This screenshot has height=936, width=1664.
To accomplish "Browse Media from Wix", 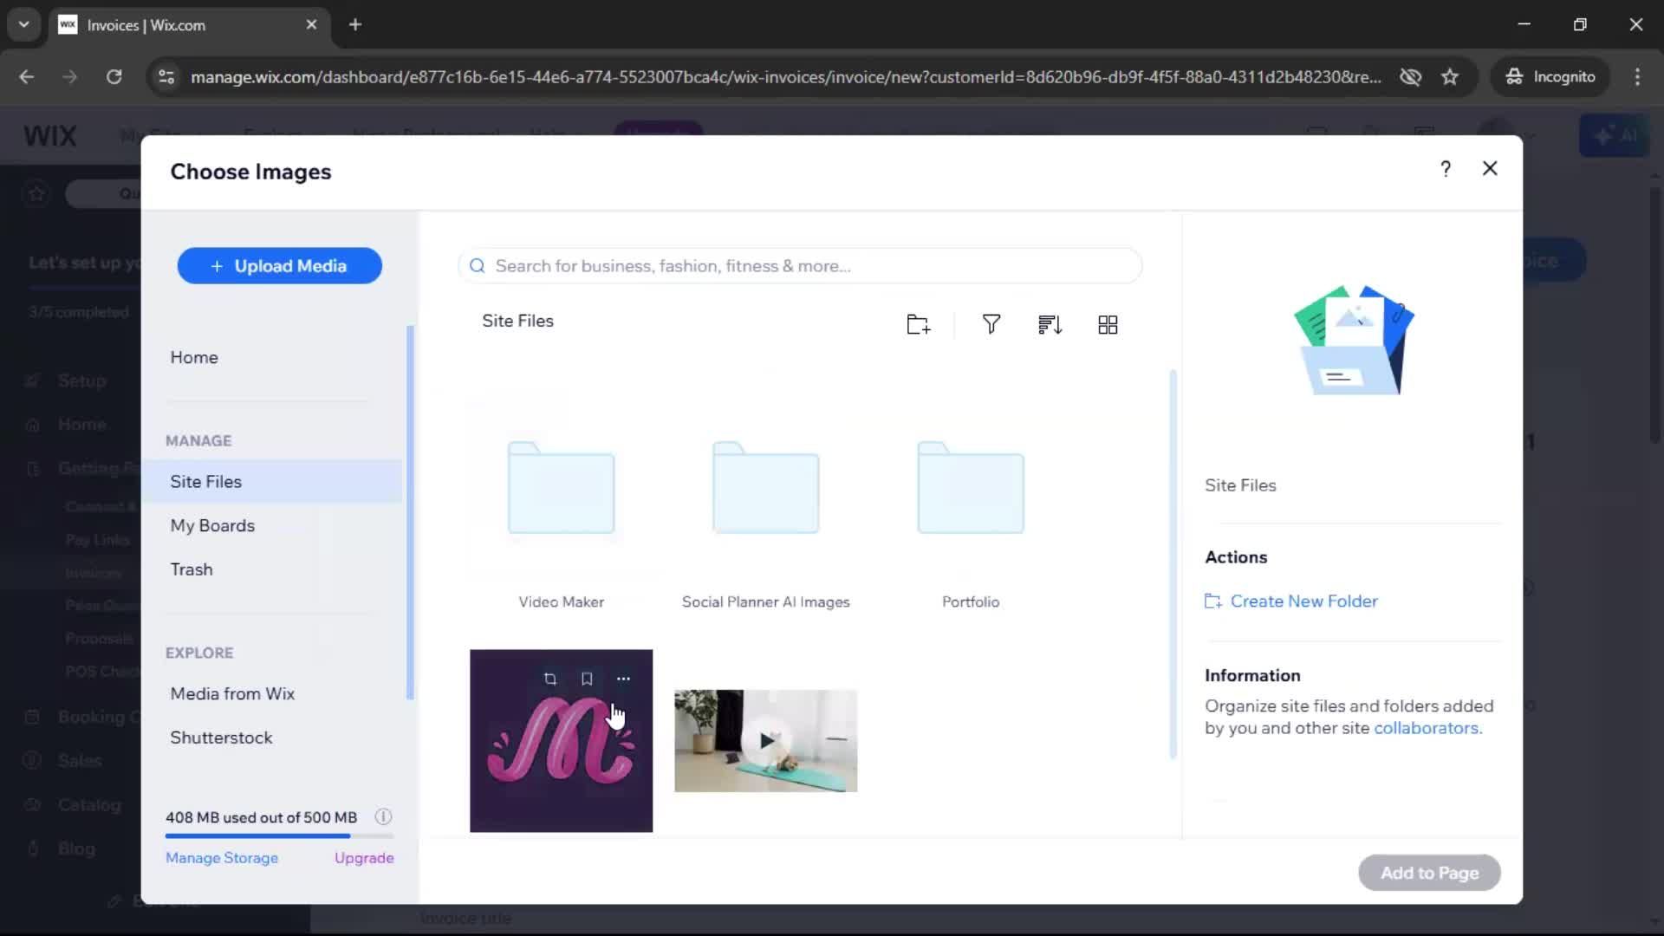I will (232, 694).
